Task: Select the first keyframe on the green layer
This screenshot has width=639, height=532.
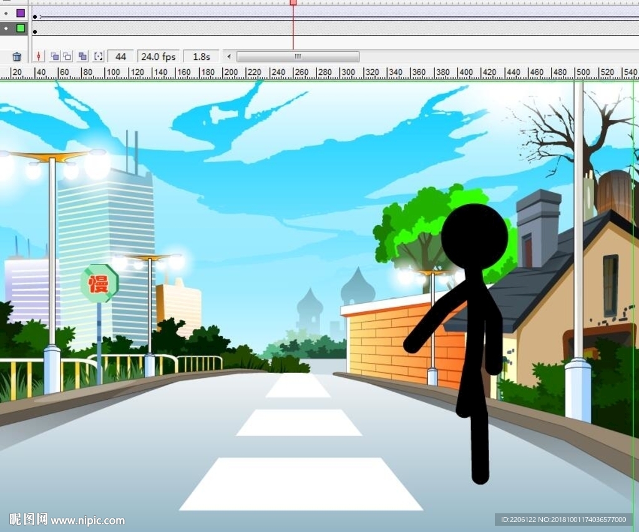Action: coord(35,31)
